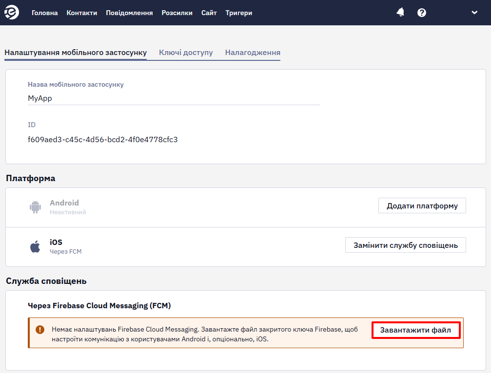This screenshot has width=491, height=373.
Task: Open the notifications bell icon
Action: 400,13
